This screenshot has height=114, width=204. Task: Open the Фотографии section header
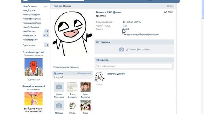click(103, 42)
